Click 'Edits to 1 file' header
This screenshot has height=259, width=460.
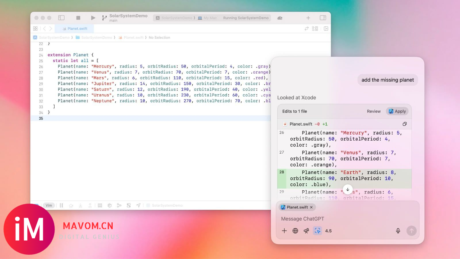pyautogui.click(x=294, y=111)
